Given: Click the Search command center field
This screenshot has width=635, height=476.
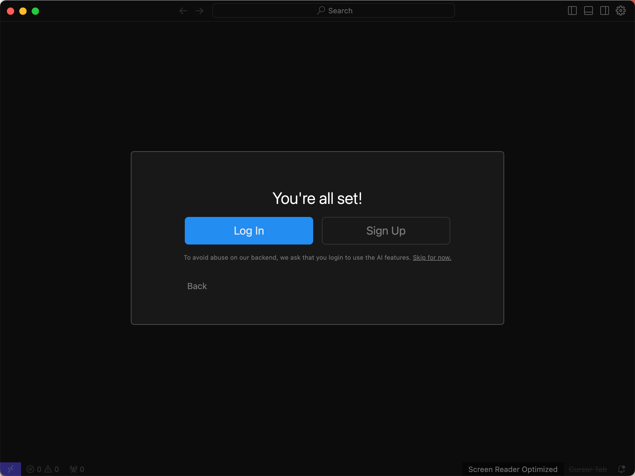Looking at the screenshot, I should (334, 11).
